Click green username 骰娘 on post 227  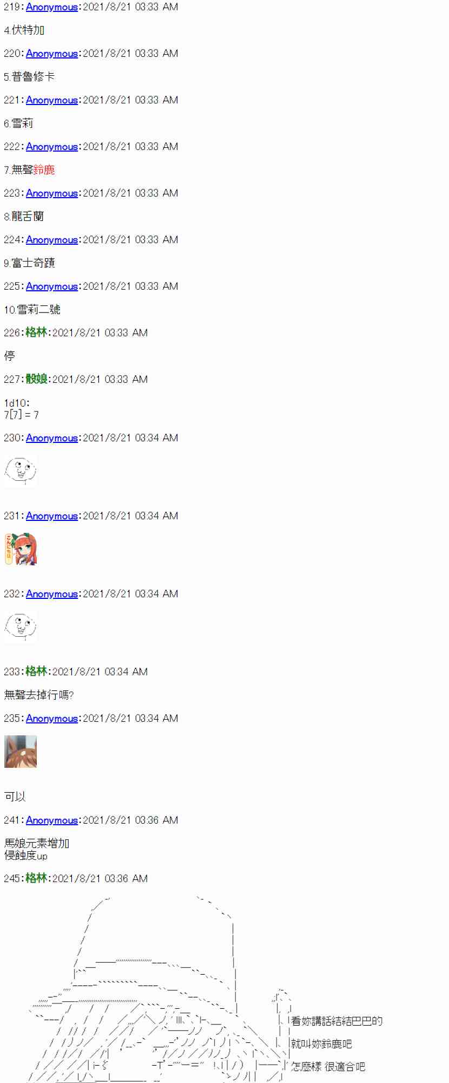point(37,379)
